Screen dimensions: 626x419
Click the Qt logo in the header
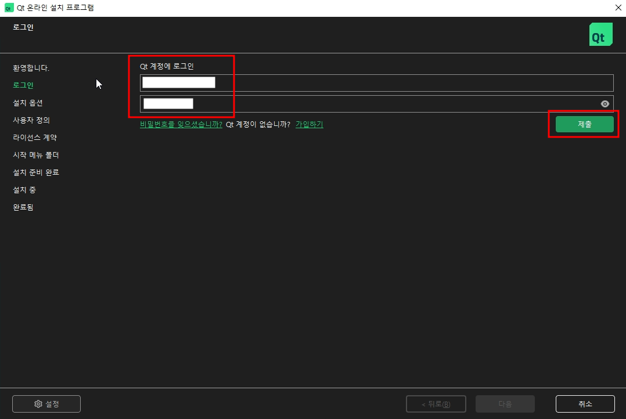click(601, 34)
